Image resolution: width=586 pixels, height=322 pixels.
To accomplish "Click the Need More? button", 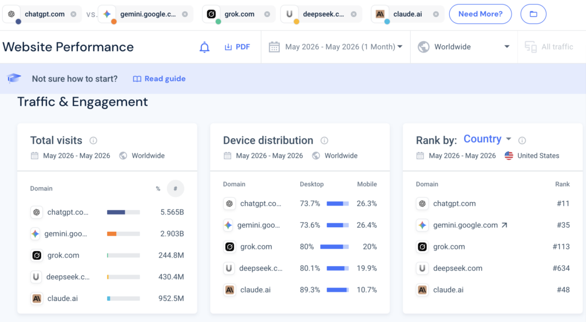I will pos(480,14).
